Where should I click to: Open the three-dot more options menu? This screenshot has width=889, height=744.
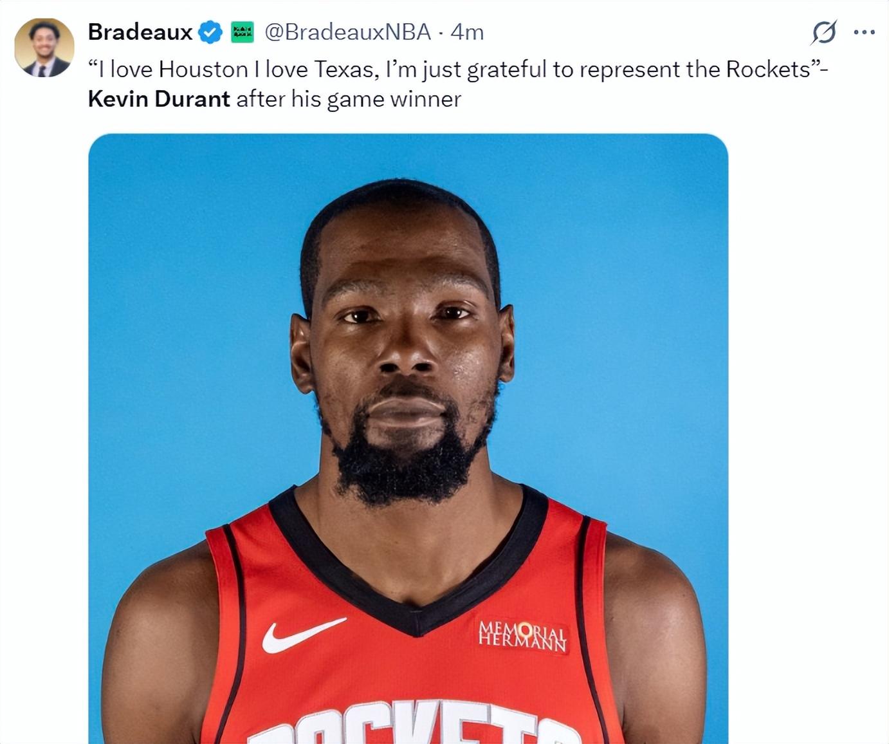click(864, 32)
